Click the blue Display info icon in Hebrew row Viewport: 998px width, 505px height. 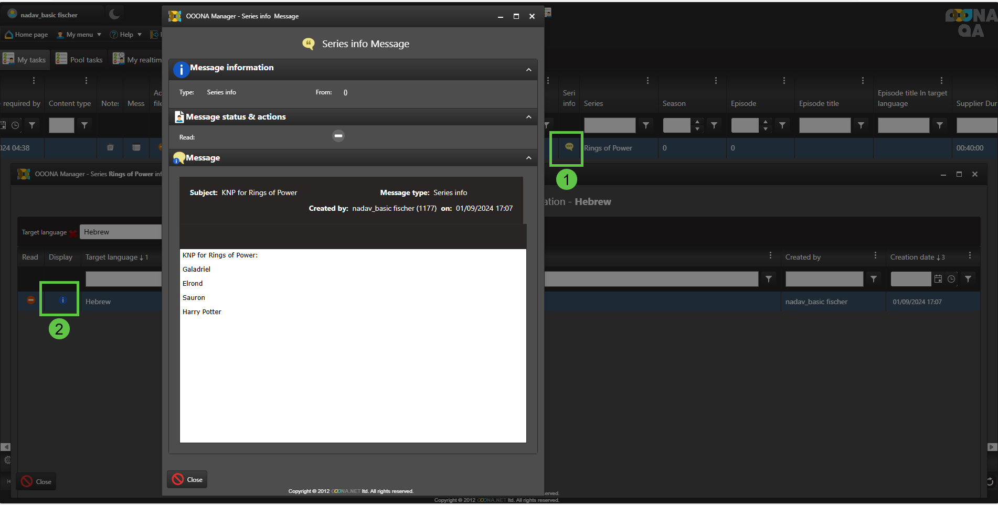tap(62, 300)
